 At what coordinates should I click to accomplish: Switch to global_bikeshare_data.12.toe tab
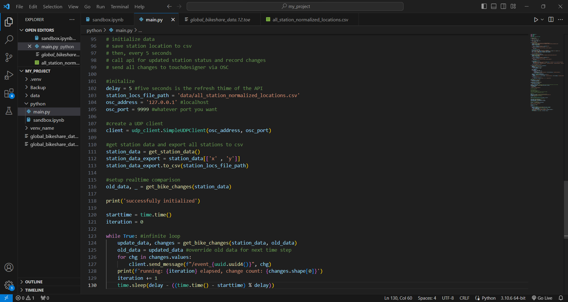tap(220, 20)
